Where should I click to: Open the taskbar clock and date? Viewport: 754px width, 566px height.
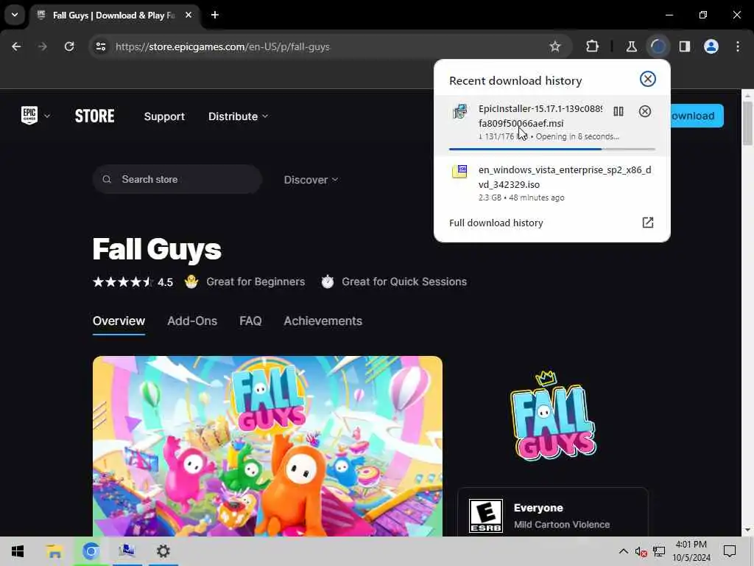(x=691, y=551)
